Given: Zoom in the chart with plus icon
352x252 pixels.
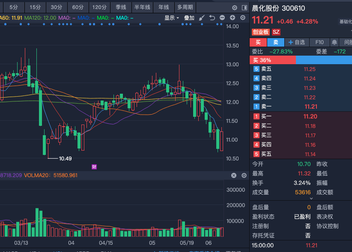Looking at the screenshot, I should tap(233, 18).
